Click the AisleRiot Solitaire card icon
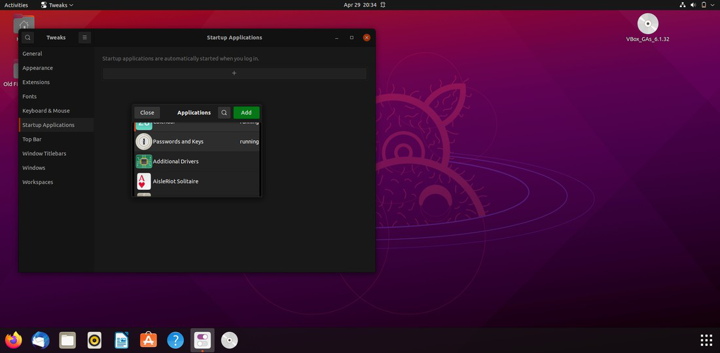Screen dimensions: 720x353 point(144,181)
